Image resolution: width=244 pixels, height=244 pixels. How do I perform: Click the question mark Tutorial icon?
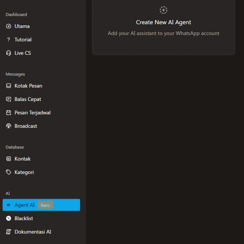(x=9, y=40)
